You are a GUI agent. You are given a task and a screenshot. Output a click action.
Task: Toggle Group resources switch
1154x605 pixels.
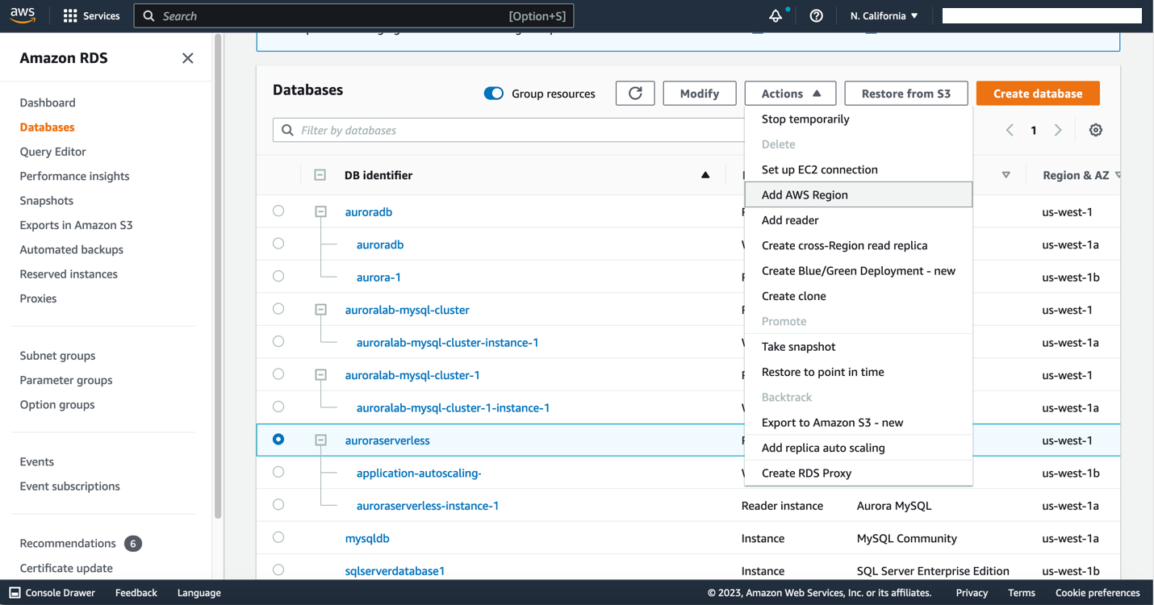(493, 94)
